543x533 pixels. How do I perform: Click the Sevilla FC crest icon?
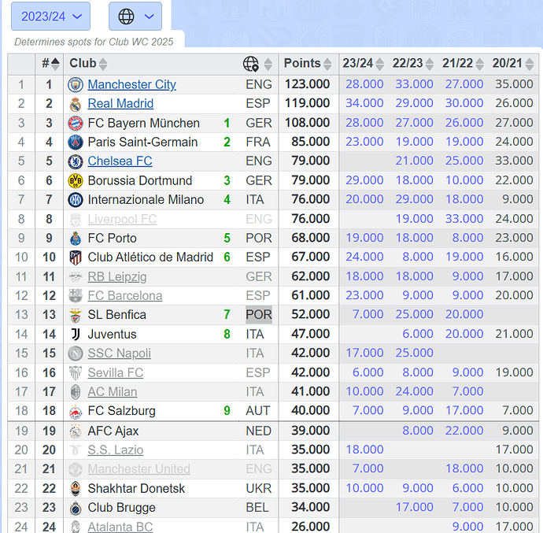pyautogui.click(x=76, y=373)
